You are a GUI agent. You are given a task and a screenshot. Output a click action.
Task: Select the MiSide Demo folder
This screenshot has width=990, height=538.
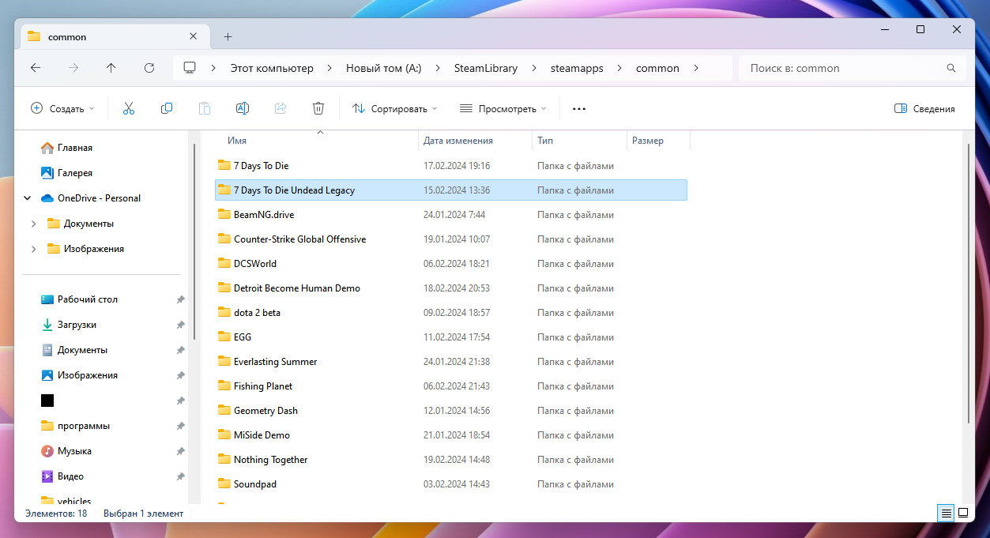pyautogui.click(x=451, y=435)
